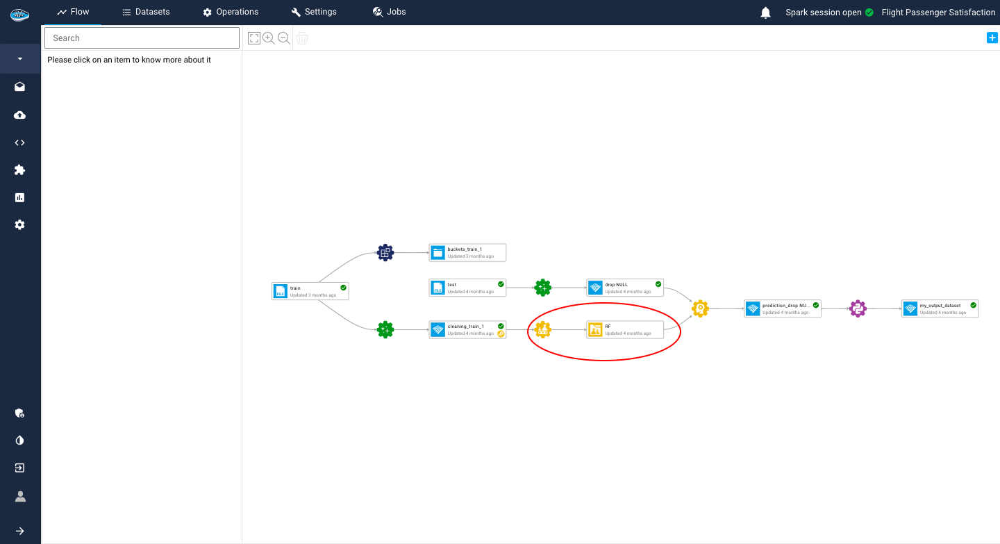This screenshot has width=1000, height=544.
Task: Open the plugins puzzle icon in sidebar
Action: point(19,170)
